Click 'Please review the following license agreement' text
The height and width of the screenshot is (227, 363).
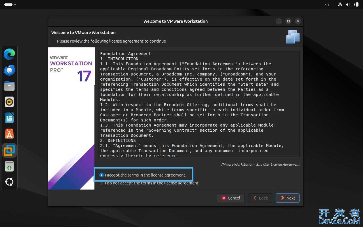point(111,41)
